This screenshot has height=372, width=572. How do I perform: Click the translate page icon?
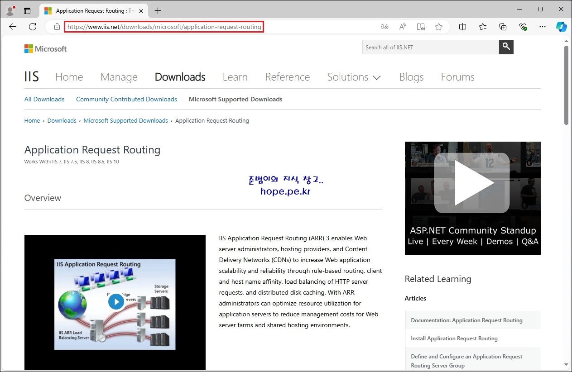click(385, 27)
